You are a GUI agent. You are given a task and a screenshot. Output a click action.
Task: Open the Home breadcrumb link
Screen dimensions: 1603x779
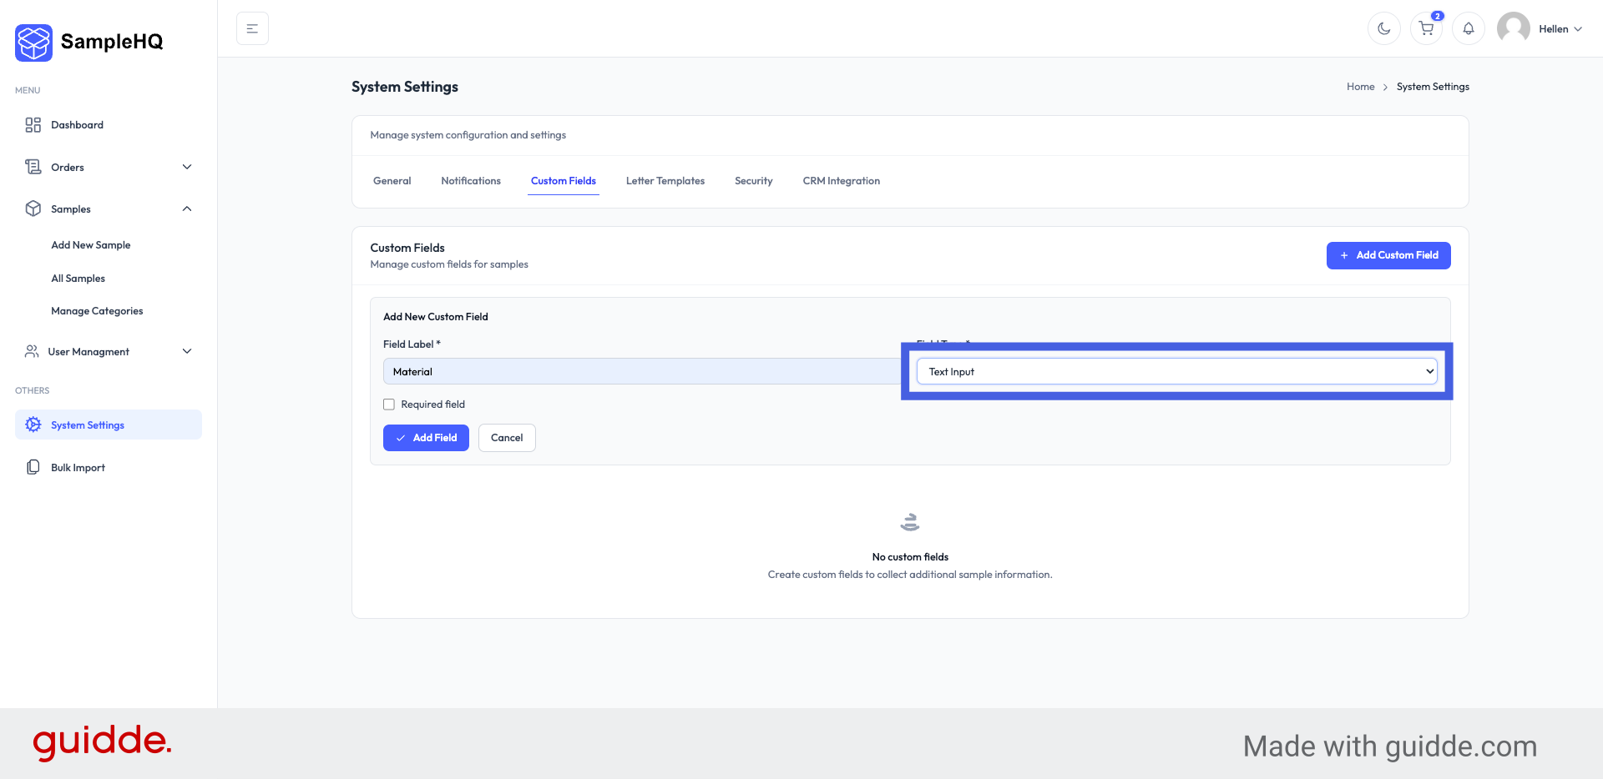point(1360,86)
